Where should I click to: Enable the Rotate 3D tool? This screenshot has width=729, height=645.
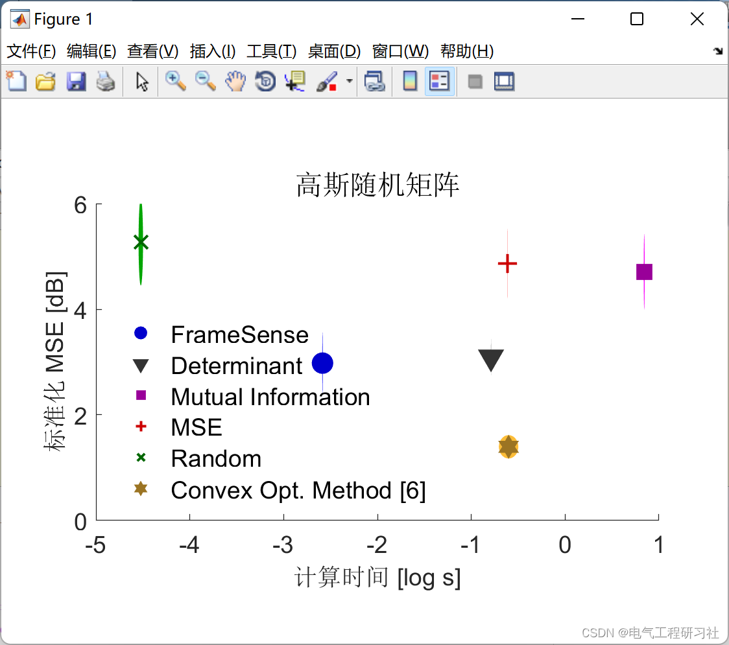(x=265, y=81)
